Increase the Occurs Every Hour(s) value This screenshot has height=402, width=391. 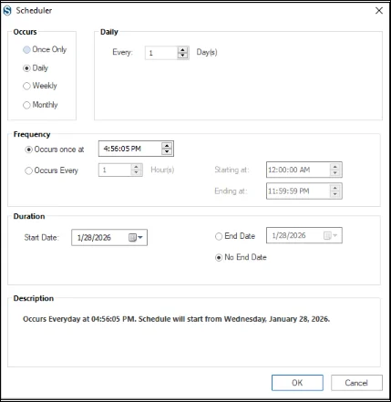point(137,167)
